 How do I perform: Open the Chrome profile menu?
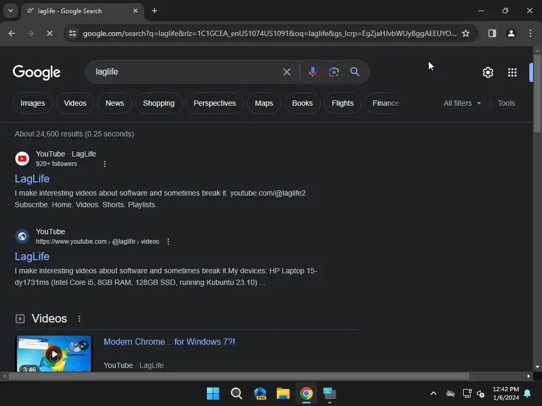(511, 33)
